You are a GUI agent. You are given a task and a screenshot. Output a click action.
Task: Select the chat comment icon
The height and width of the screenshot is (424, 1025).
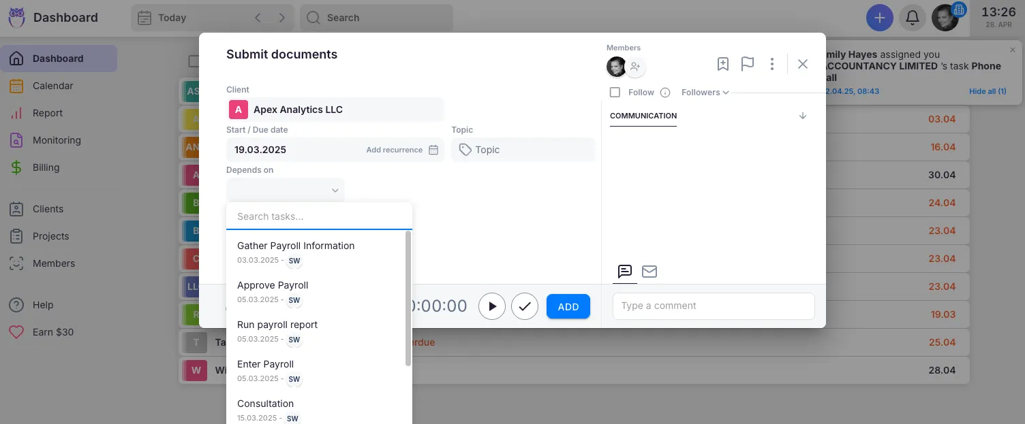(x=624, y=272)
